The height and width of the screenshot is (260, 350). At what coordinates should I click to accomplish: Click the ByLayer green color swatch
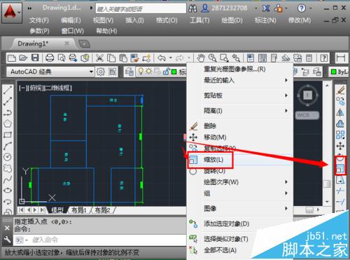pos(334,71)
